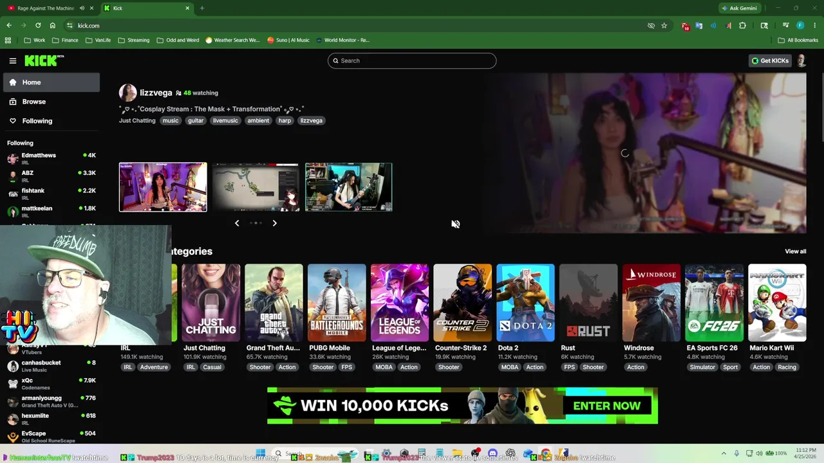Select the harp tag
The width and height of the screenshot is (824, 463).
[x=285, y=120]
